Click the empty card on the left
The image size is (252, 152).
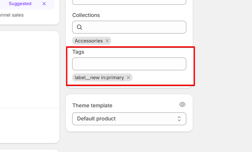tap(29, 70)
